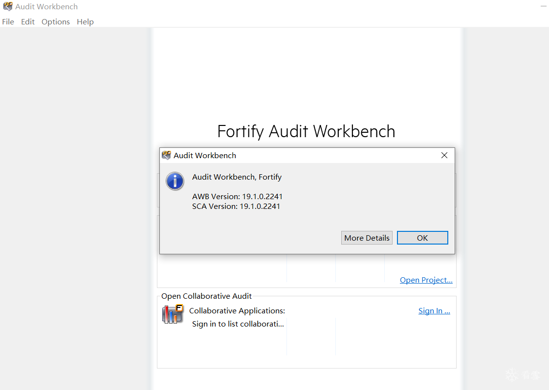This screenshot has width=549, height=390.
Task: Close the Audit Workbench about dialog
Action: pos(444,155)
